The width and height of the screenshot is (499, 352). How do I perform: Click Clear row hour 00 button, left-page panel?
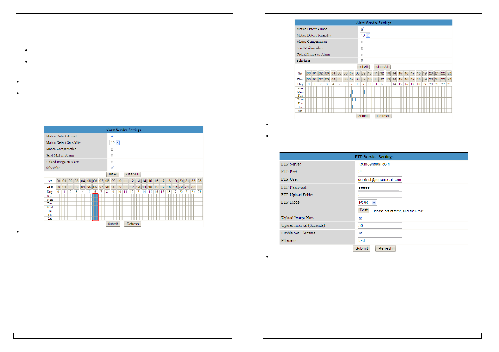click(58, 187)
